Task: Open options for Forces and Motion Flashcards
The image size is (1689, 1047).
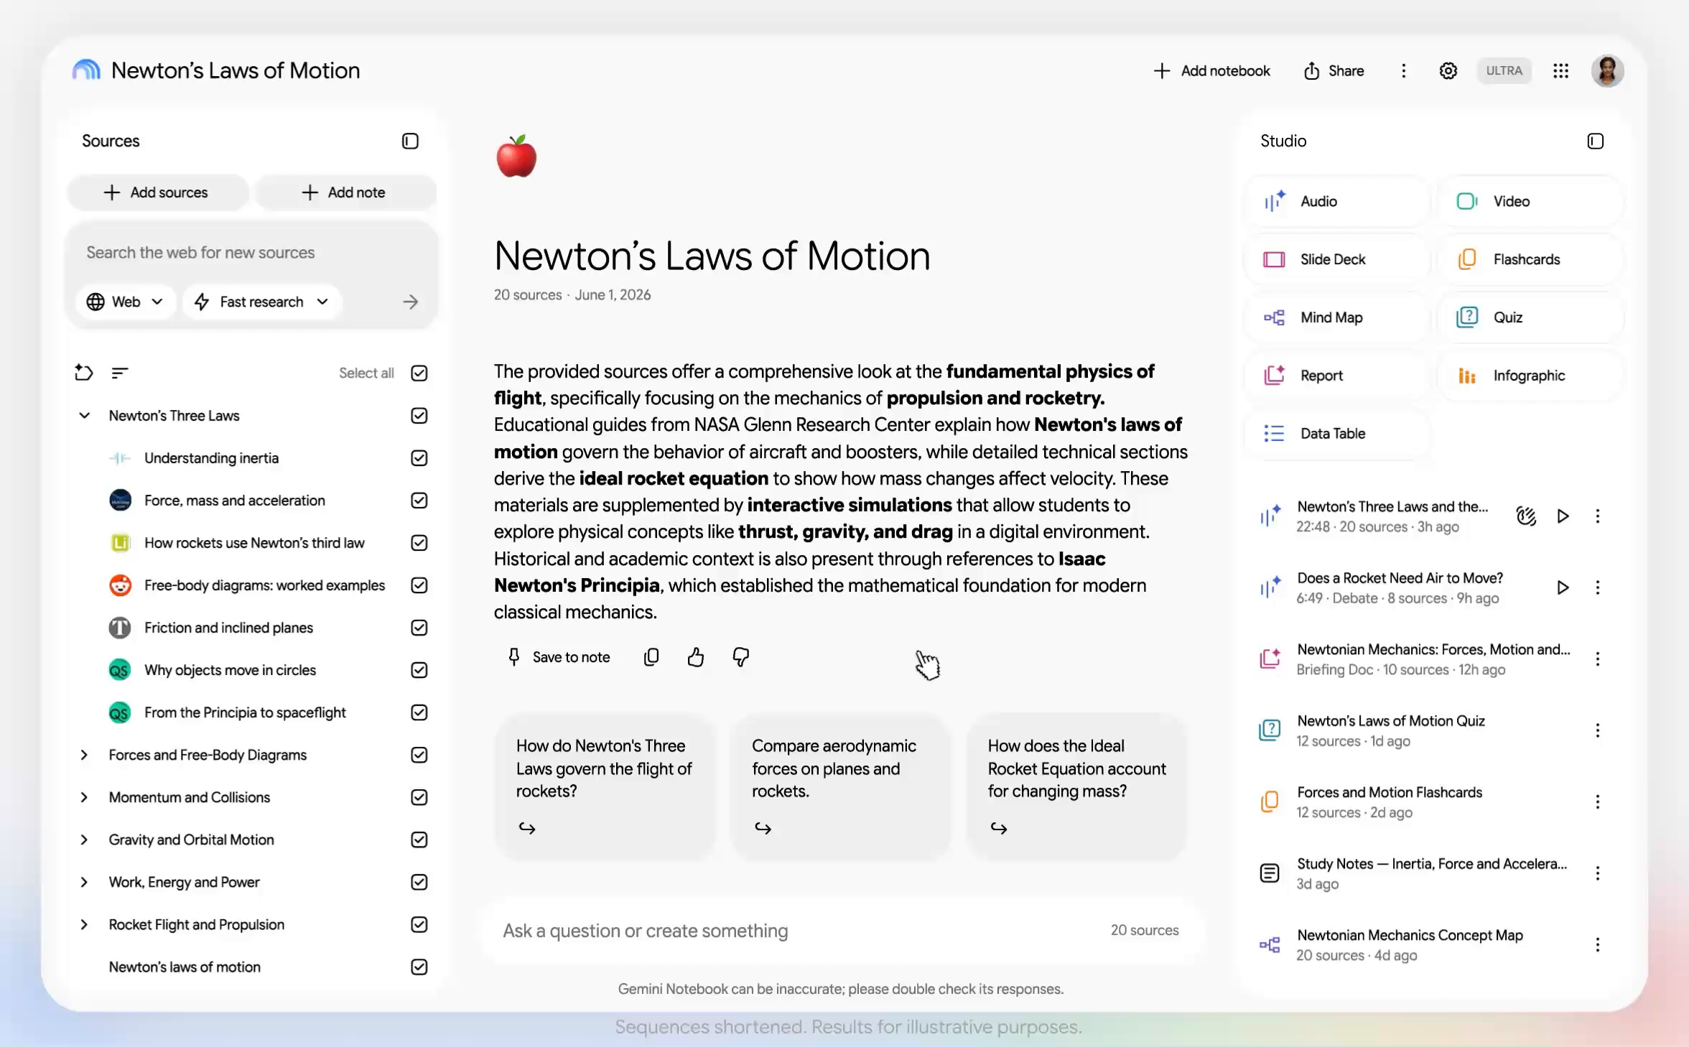Action: point(1597,802)
